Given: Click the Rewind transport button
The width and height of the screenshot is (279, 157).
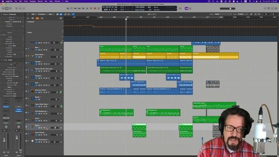Looking at the screenshot, I should click(x=75, y=8).
